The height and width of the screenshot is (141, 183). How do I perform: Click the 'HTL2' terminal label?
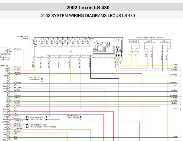(x=5, y=84)
